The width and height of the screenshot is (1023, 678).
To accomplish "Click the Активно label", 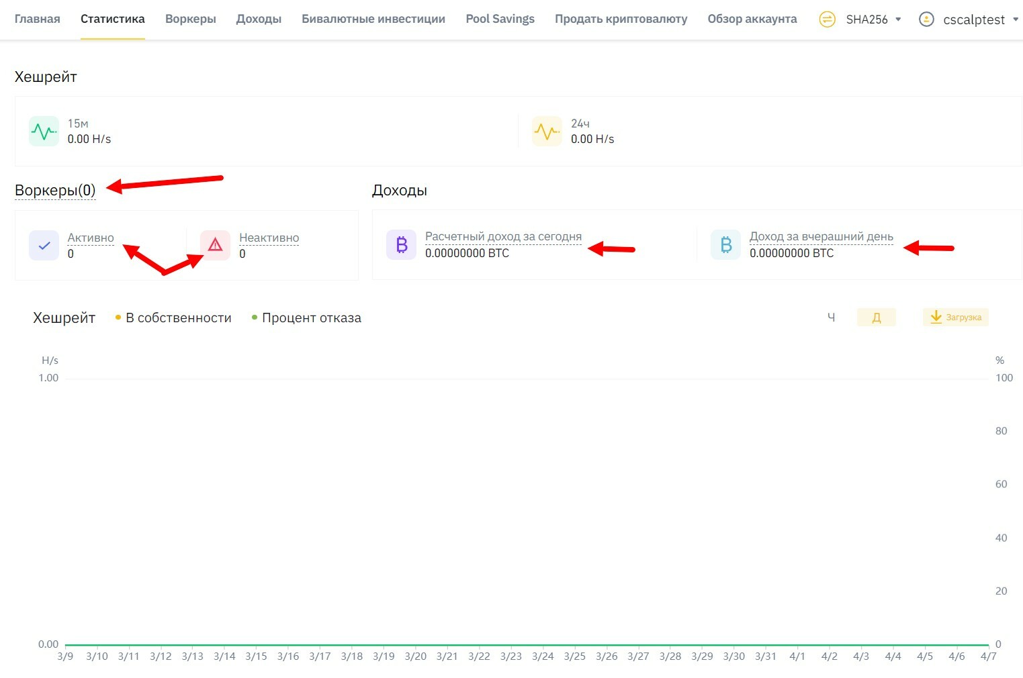I will click(x=91, y=238).
